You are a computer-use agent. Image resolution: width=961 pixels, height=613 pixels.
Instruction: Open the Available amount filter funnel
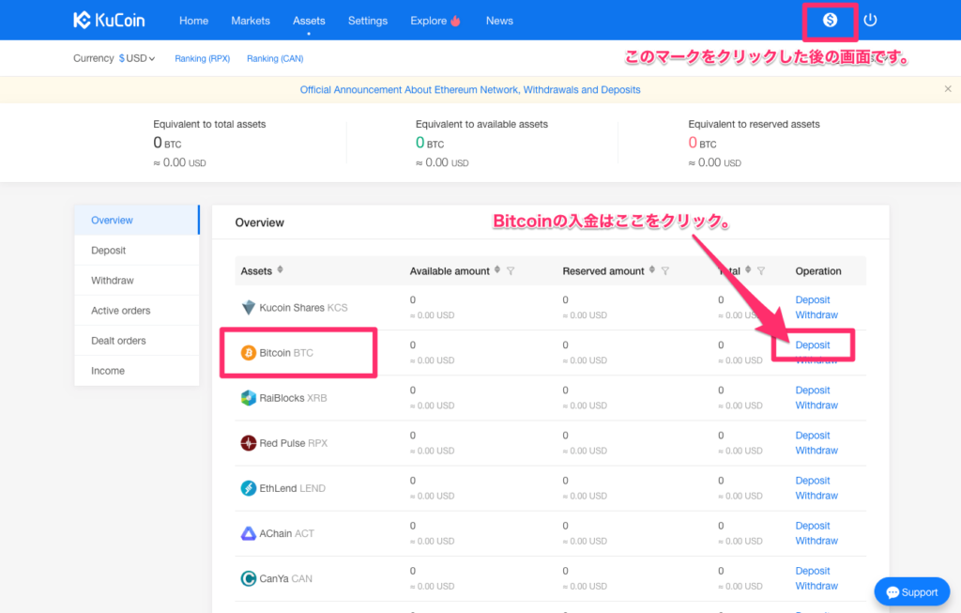click(511, 271)
